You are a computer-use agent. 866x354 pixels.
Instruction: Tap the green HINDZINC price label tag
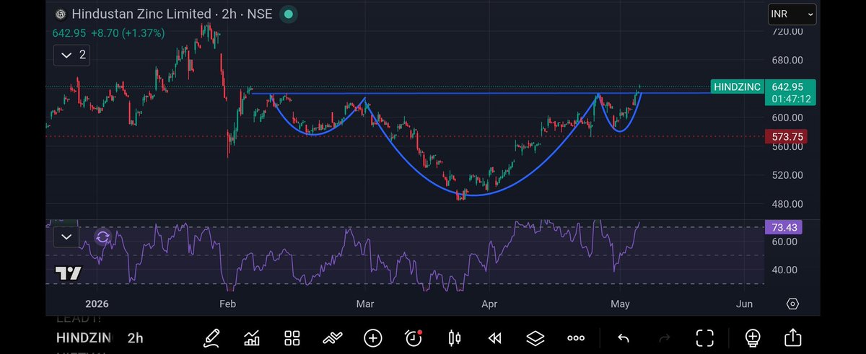[x=738, y=87]
